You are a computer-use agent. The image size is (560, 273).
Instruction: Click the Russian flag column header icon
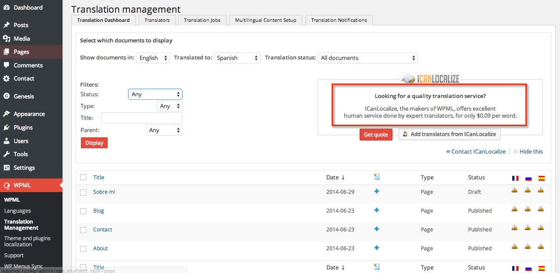pyautogui.click(x=528, y=178)
